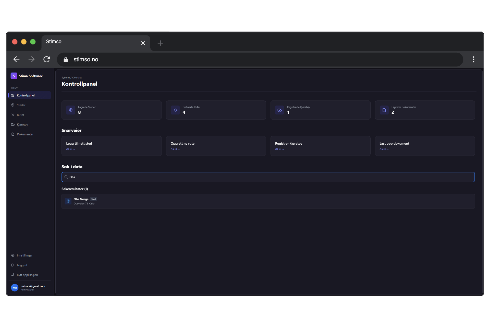This screenshot has height=327, width=490.
Task: Open a new browser tab
Action: [160, 43]
